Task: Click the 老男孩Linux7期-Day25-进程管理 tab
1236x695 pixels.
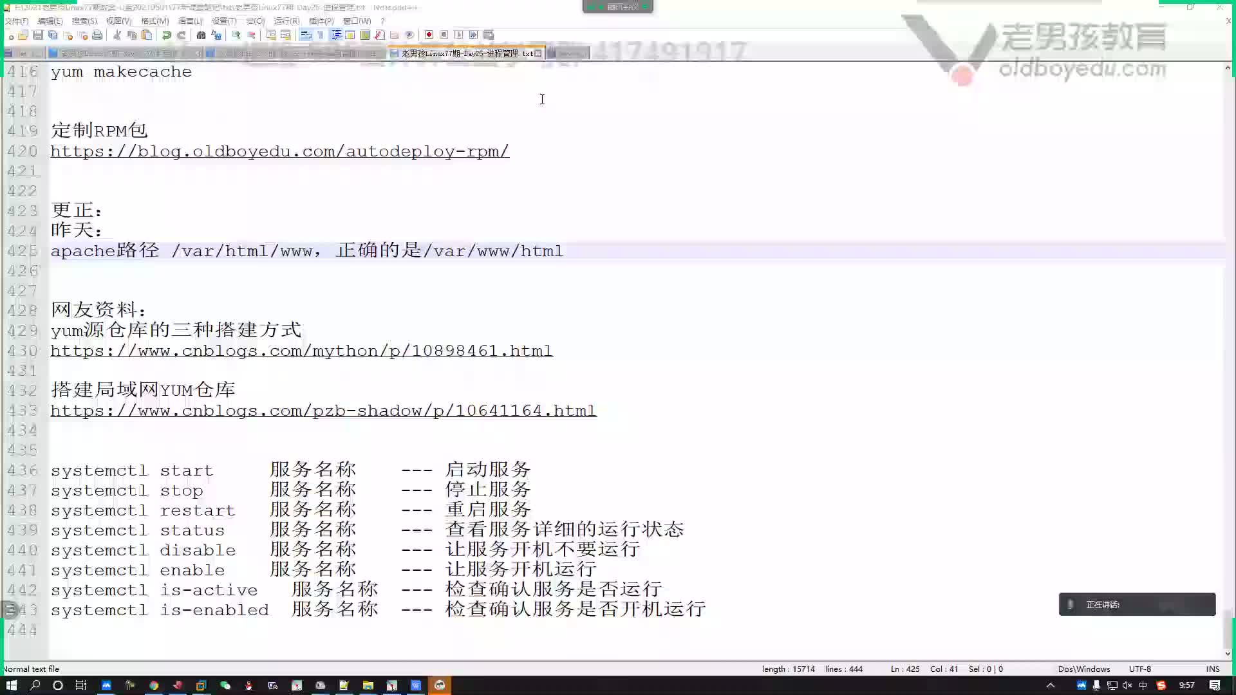Action: point(469,53)
